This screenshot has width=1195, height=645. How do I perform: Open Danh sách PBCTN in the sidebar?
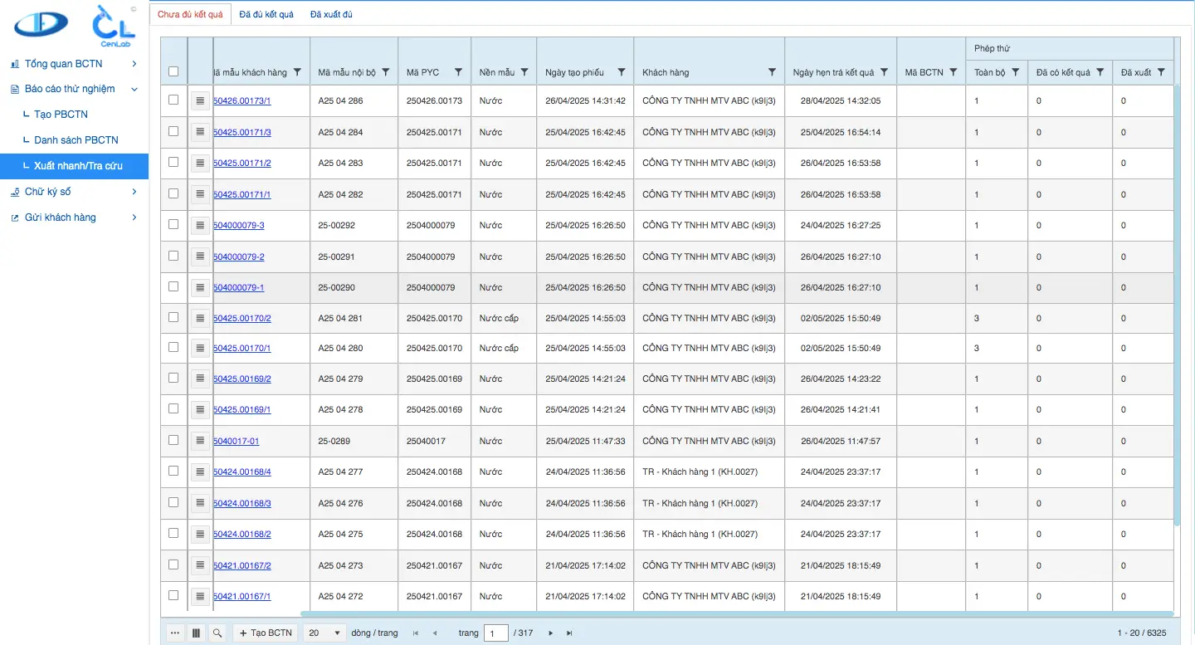(x=76, y=140)
